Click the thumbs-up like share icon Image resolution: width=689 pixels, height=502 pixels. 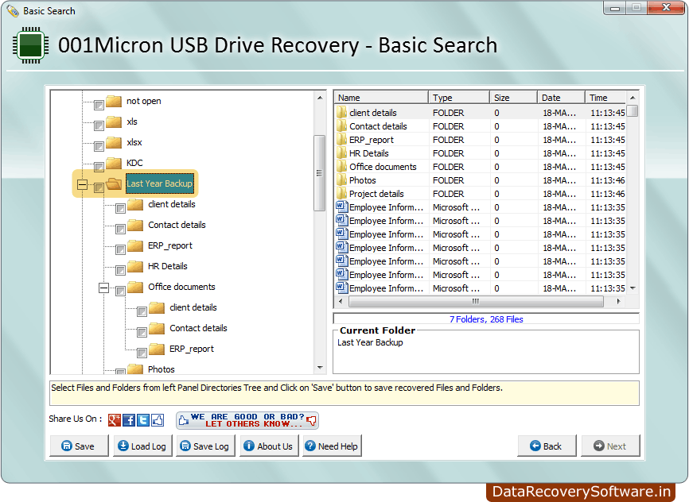[x=158, y=420]
